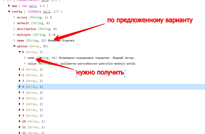The image size is (205, 134).
Task: Expand highlighted option item 4 arrow
Action: 19,86
